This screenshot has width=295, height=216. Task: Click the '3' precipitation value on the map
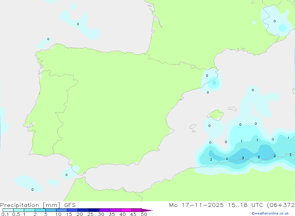click(x=243, y=158)
